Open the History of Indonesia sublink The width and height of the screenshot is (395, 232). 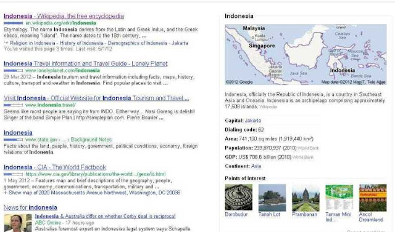81,43
